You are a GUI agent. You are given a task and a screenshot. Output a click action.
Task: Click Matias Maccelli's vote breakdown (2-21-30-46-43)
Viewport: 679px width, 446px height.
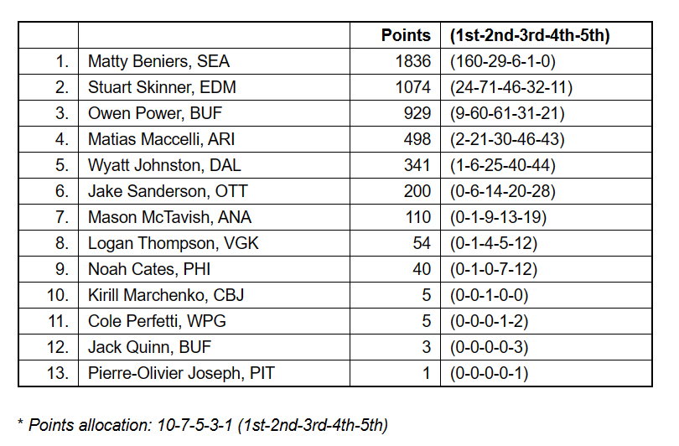pyautogui.click(x=507, y=139)
